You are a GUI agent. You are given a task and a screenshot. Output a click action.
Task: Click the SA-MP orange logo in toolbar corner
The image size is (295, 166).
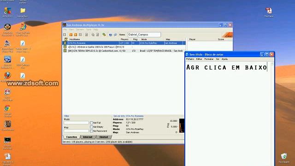(x=227, y=35)
